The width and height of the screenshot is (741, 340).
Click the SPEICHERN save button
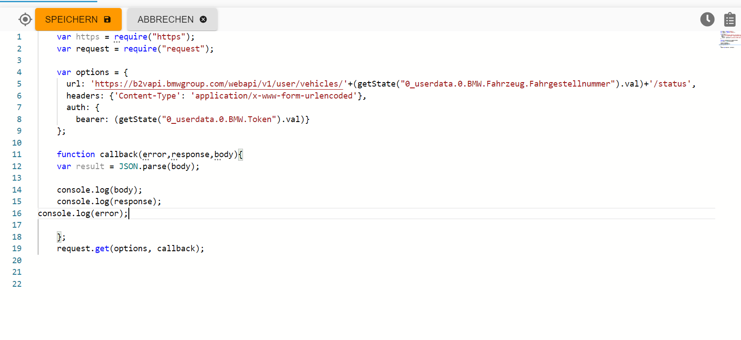[78, 20]
